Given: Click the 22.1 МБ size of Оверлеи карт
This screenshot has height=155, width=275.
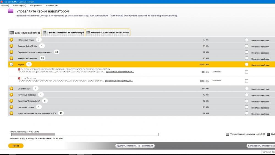Looking at the screenshot, I should click(205, 89).
